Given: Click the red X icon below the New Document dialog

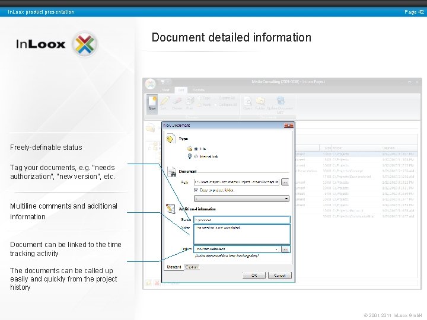Looking at the screenshot, I should (x=157, y=283).
